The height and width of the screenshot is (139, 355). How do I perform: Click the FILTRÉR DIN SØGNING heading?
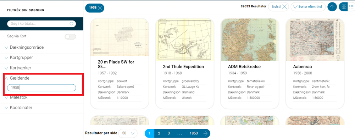point(26,10)
